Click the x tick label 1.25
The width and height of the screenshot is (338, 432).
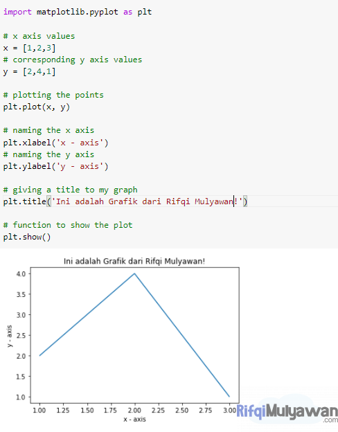(63, 411)
